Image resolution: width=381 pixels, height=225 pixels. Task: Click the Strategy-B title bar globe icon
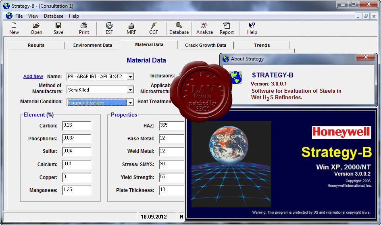tap(6, 6)
